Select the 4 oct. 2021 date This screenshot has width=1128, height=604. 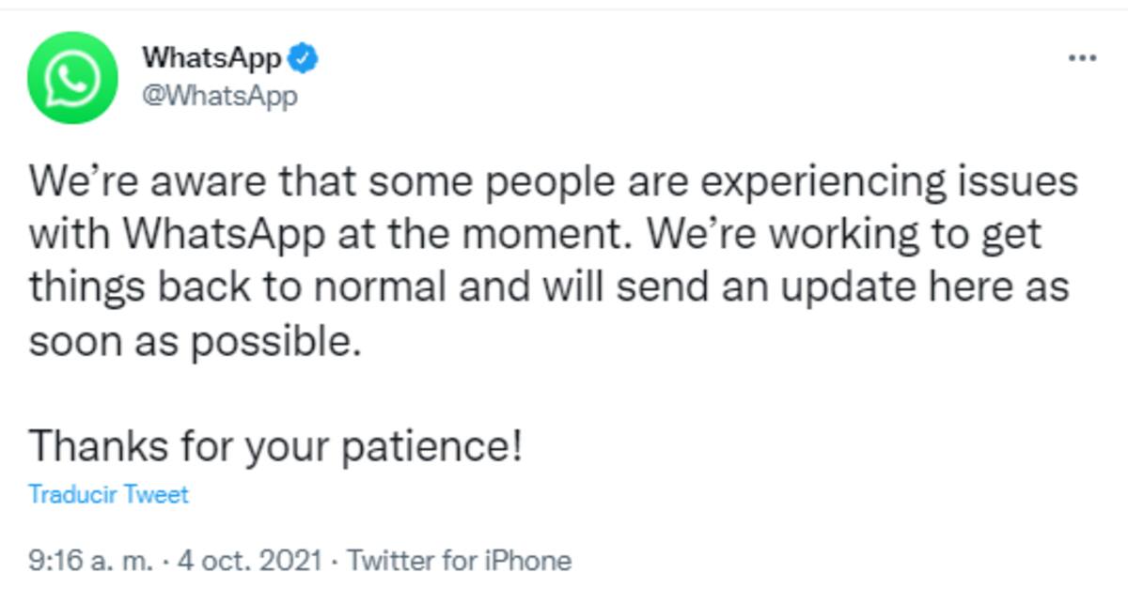(x=250, y=561)
